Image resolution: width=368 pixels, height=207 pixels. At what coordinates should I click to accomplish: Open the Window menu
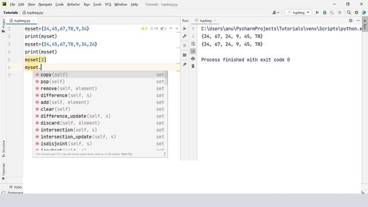121,4
